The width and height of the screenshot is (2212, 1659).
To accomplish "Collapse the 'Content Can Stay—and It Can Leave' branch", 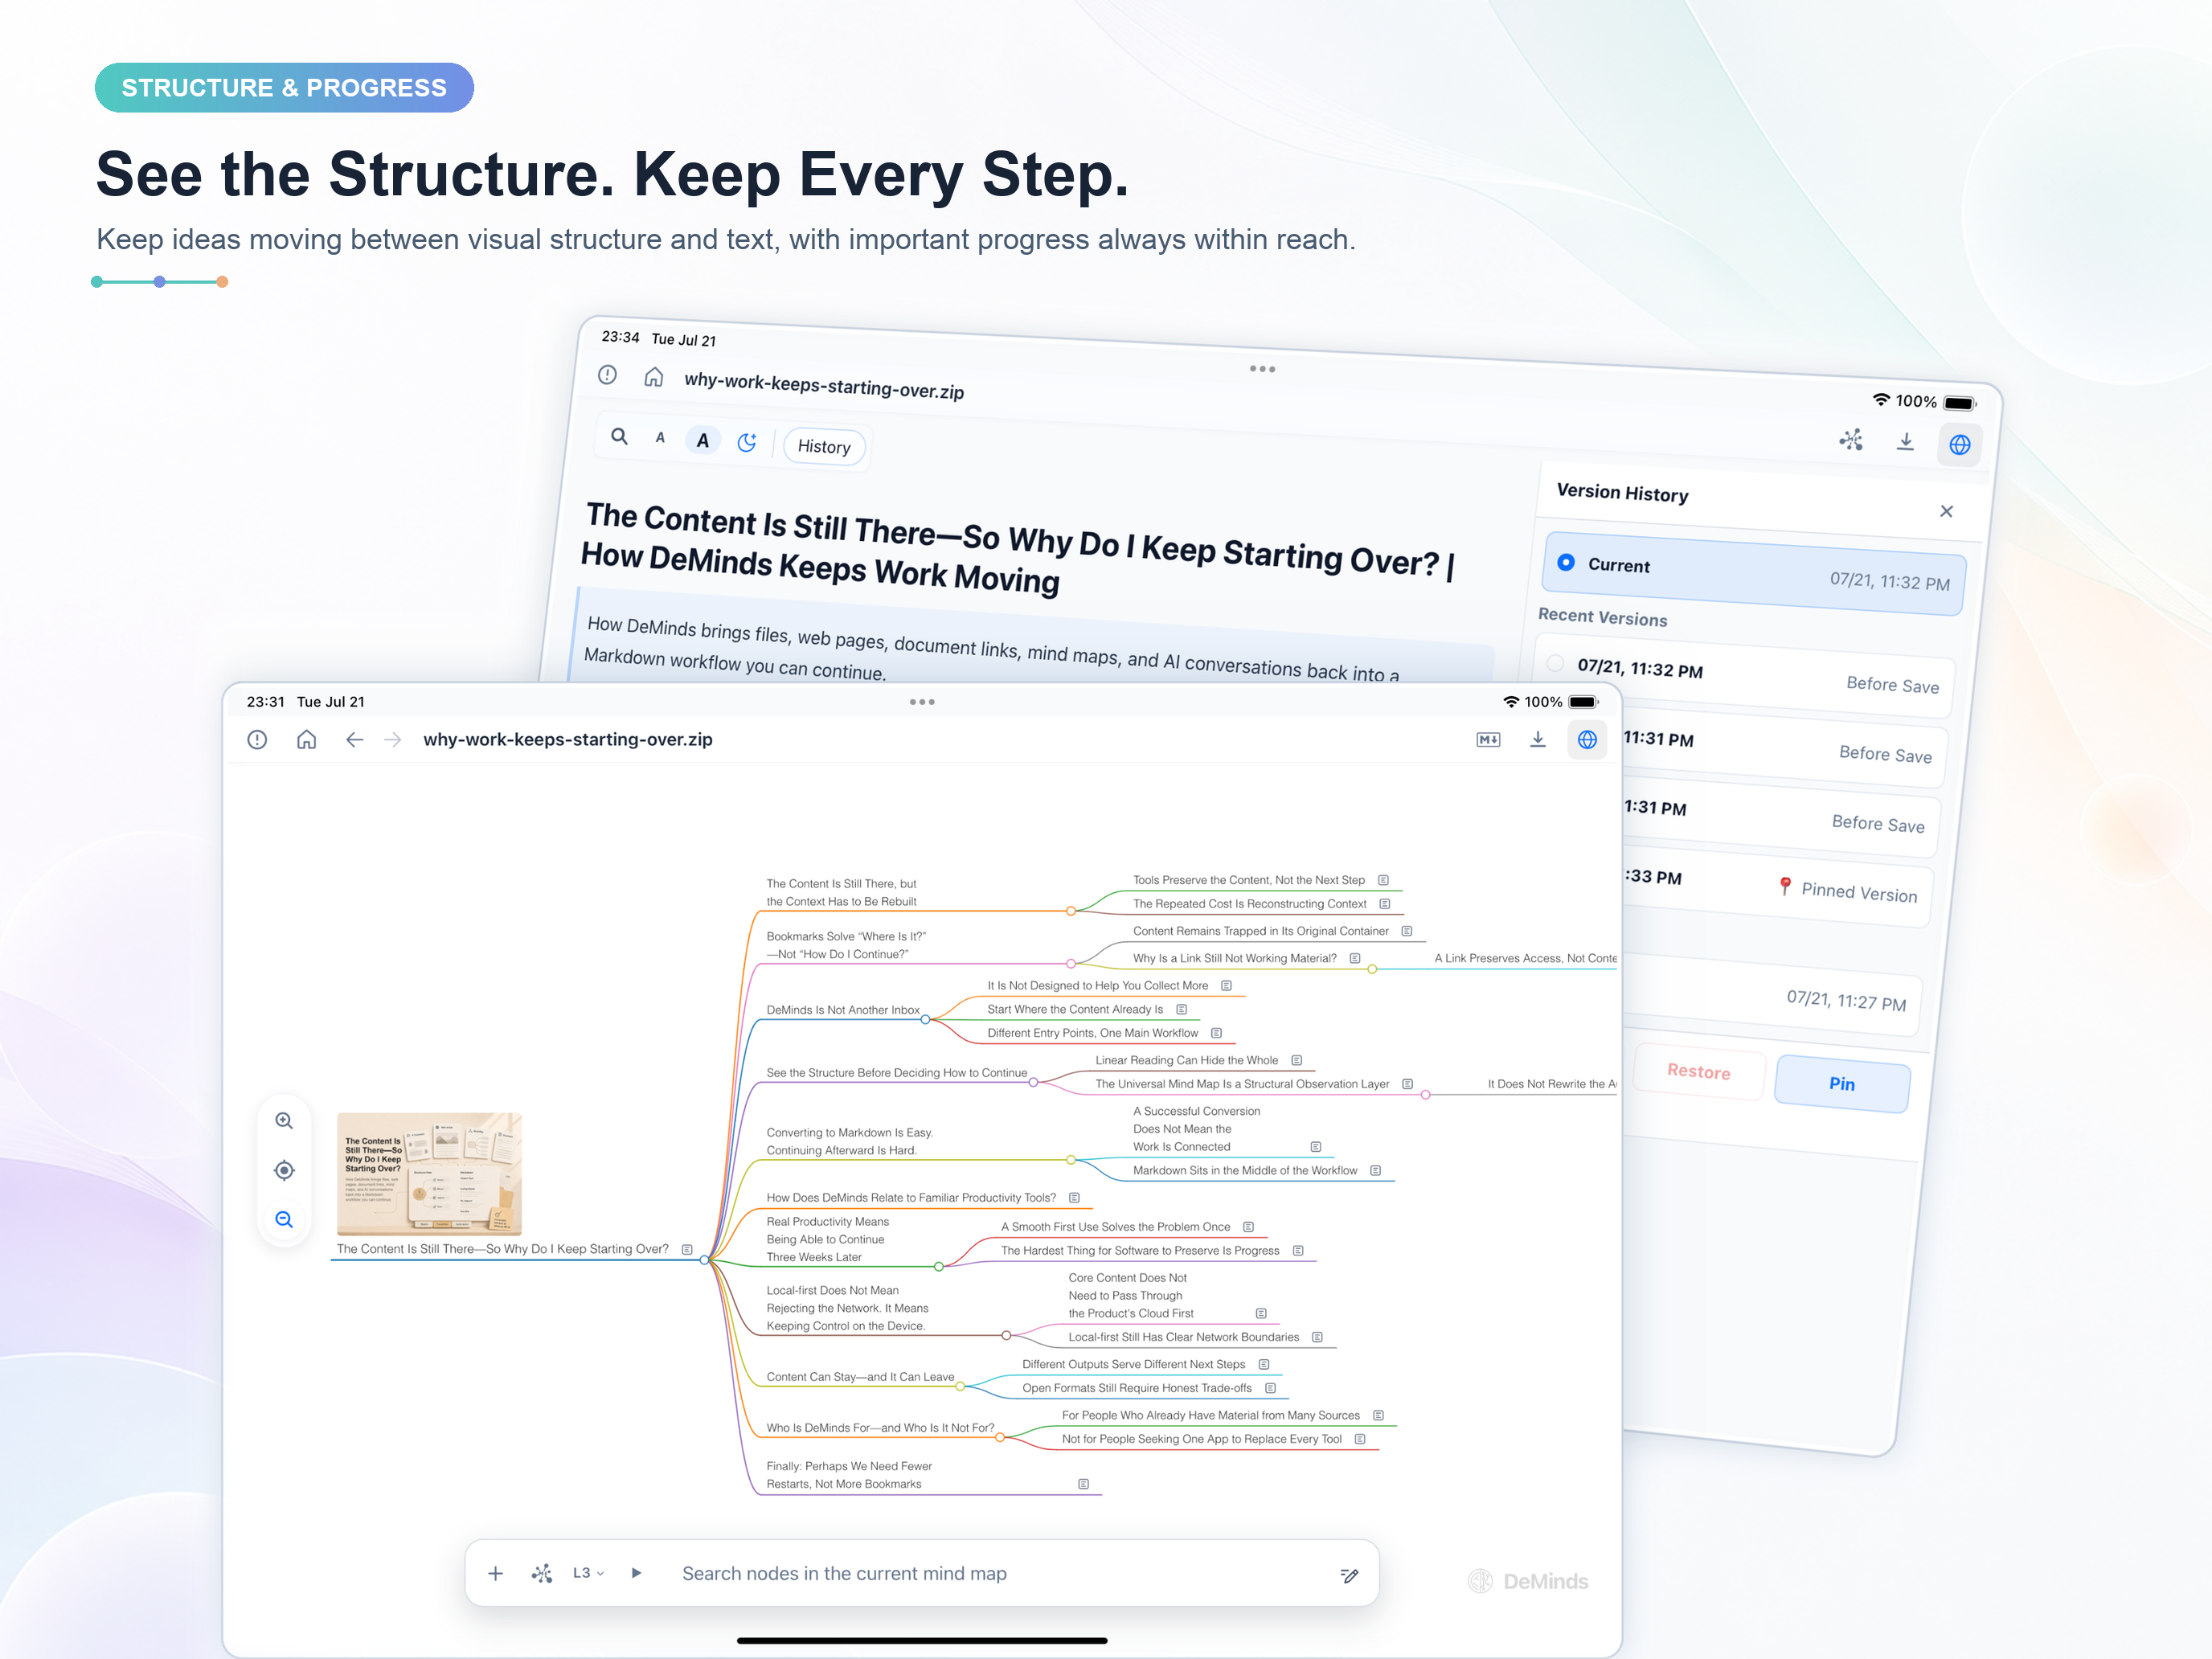I will tap(960, 1387).
